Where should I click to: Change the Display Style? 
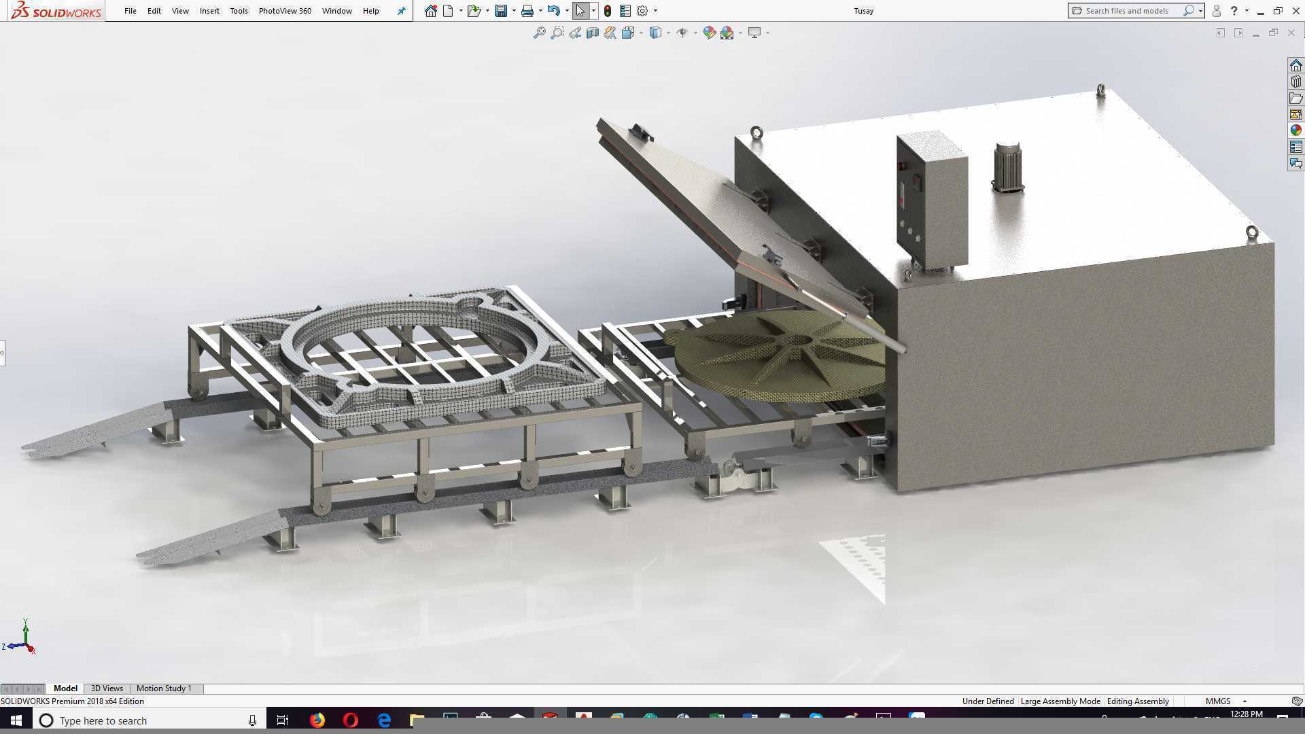(x=655, y=33)
